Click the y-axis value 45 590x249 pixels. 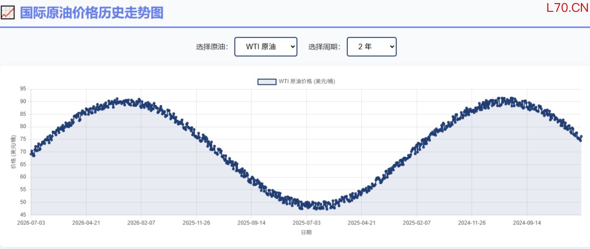[x=23, y=215]
